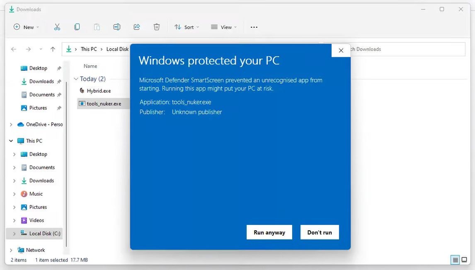This screenshot has width=475, height=270.
Task: Open the Sort dropdown
Action: click(187, 27)
